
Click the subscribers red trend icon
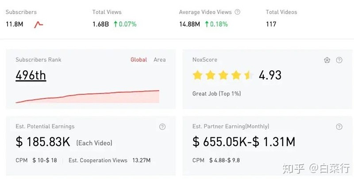[x=38, y=24]
